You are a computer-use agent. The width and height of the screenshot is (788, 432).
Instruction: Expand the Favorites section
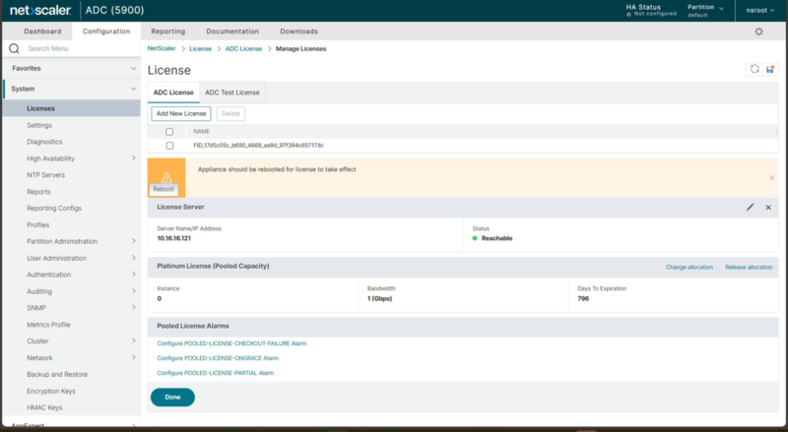[x=133, y=68]
